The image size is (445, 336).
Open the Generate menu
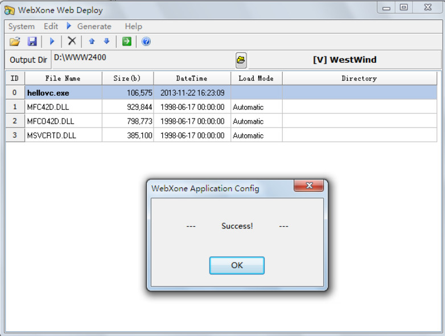[94, 26]
